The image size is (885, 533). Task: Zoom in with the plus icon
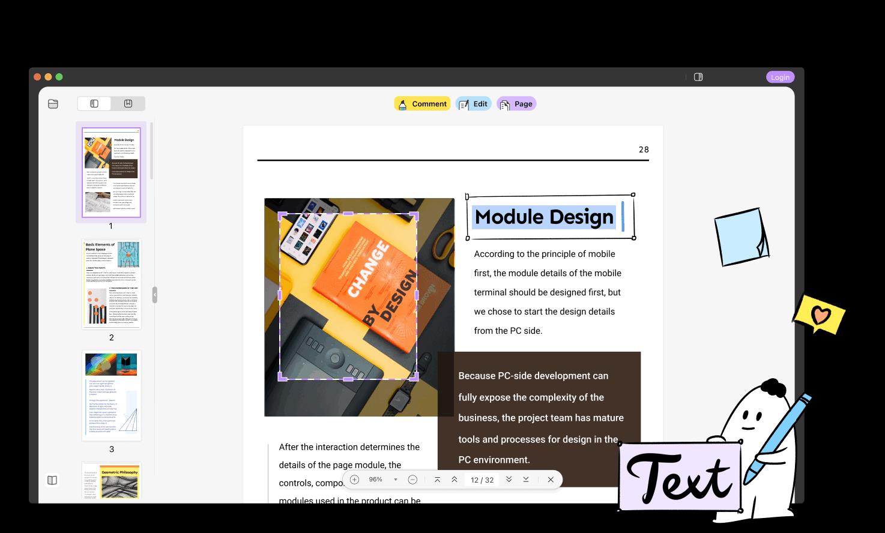354,480
